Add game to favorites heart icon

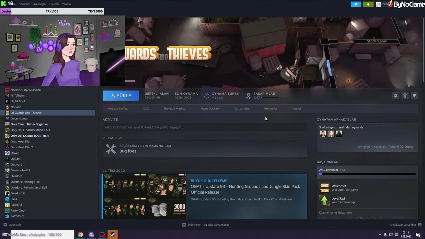pos(414,96)
